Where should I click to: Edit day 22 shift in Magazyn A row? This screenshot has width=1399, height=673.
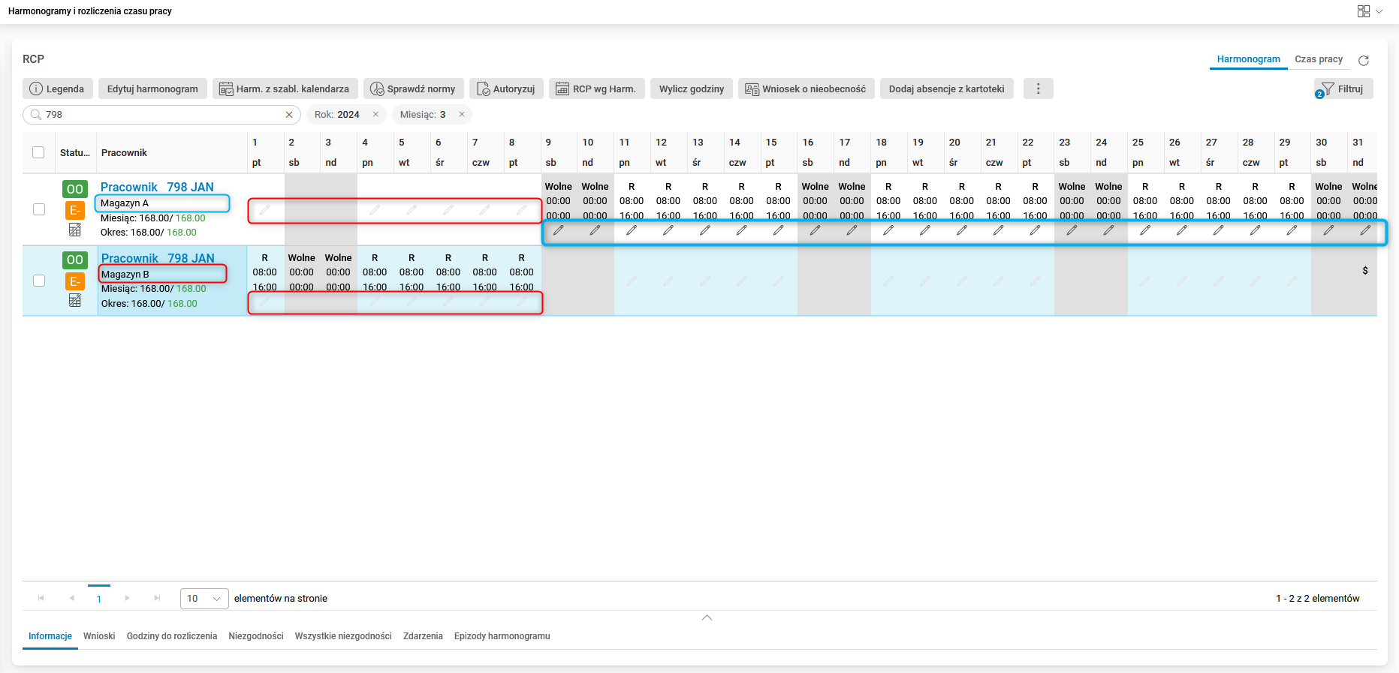click(1035, 231)
